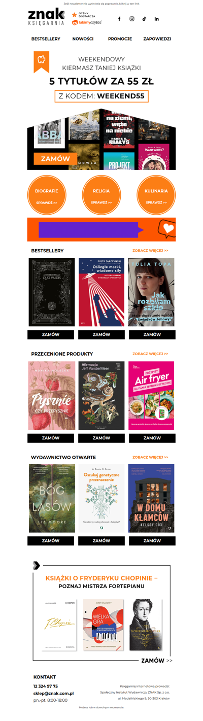The image size is (203, 721).
Task: Click Zobacz więcej next to Bestsellery
Action: click(150, 251)
